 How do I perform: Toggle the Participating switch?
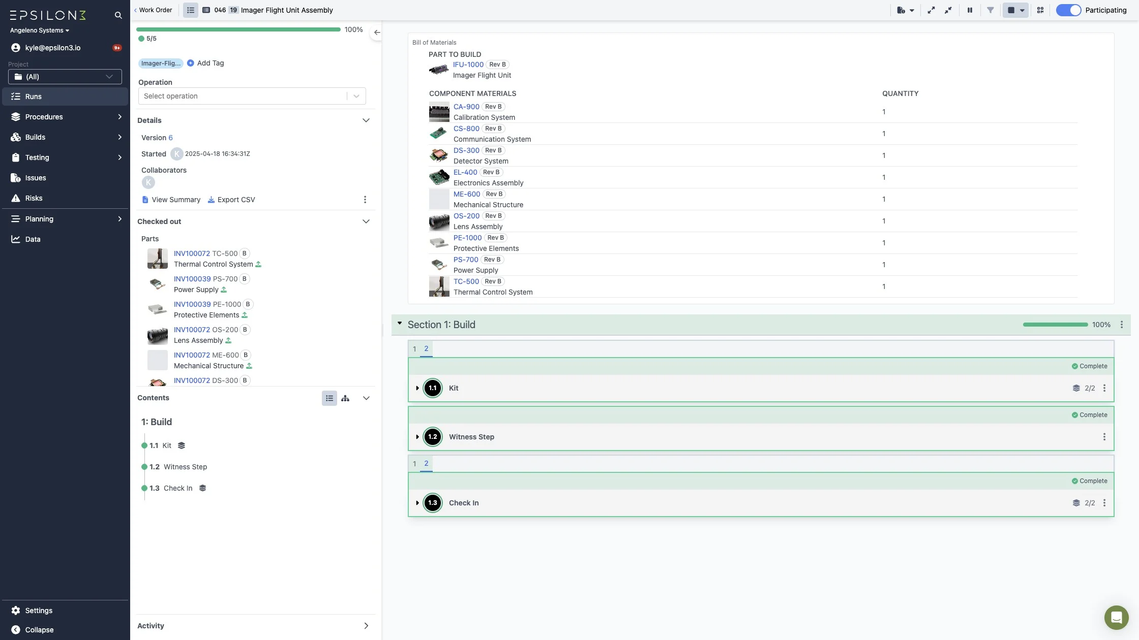coord(1068,10)
